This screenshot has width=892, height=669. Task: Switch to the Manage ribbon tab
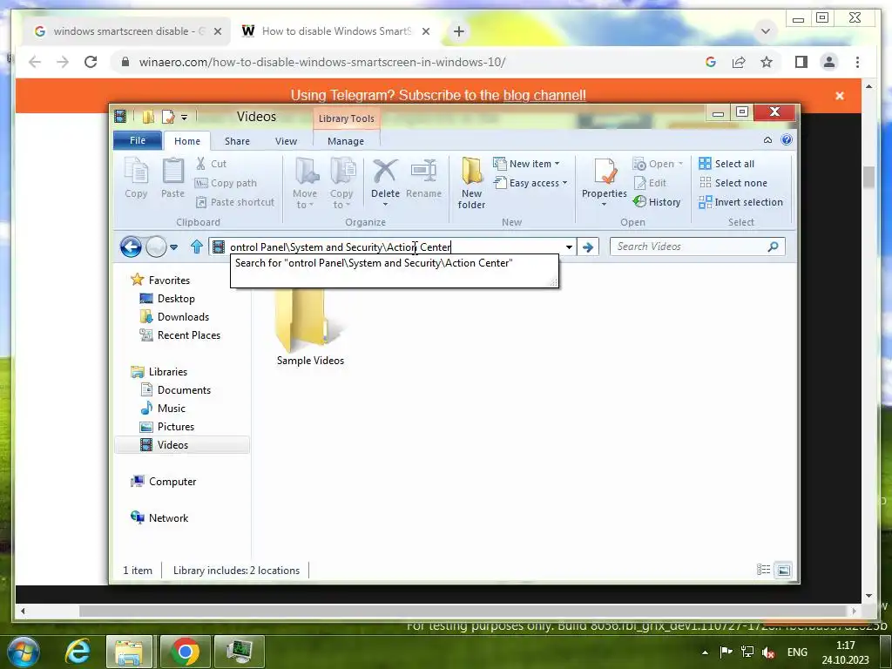(x=346, y=141)
